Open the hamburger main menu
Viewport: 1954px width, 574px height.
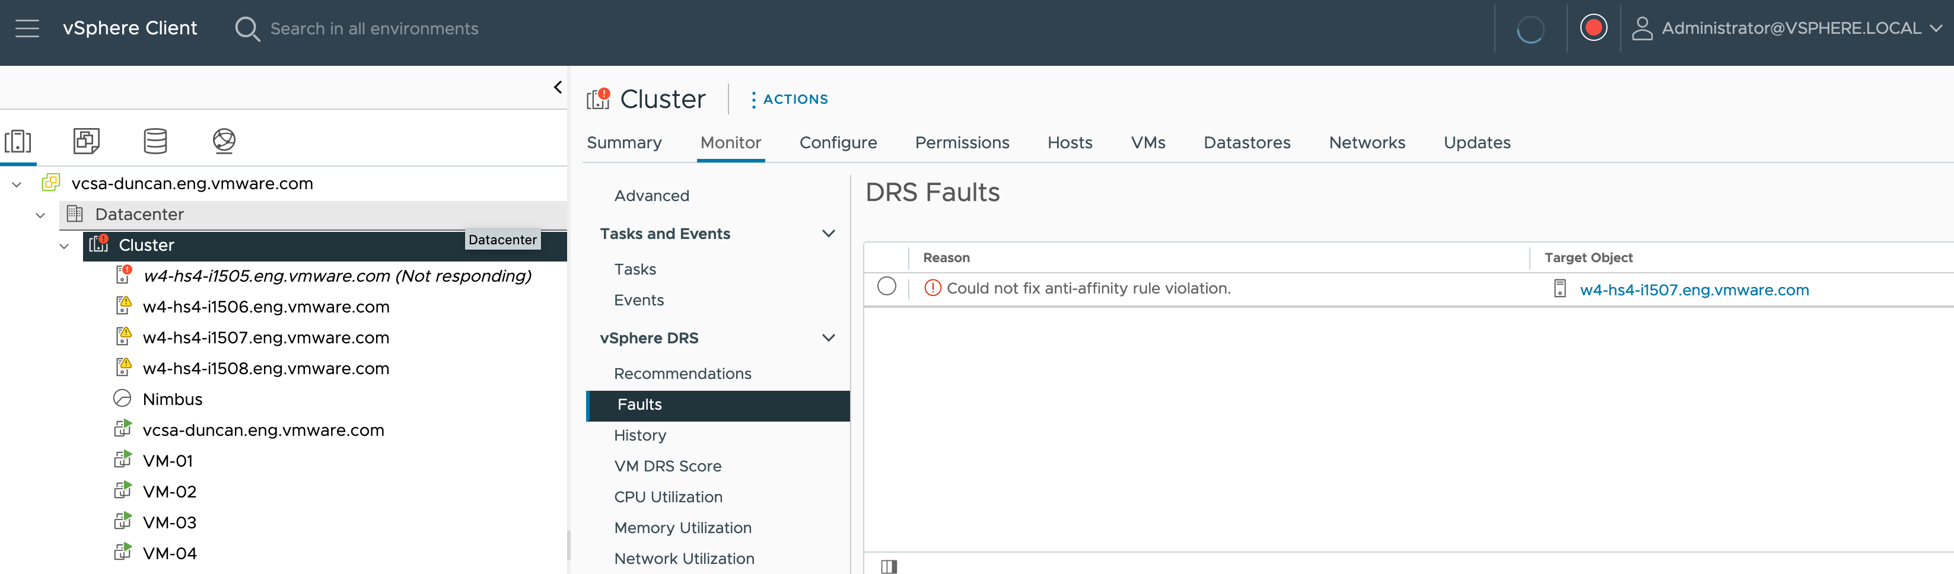(27, 28)
